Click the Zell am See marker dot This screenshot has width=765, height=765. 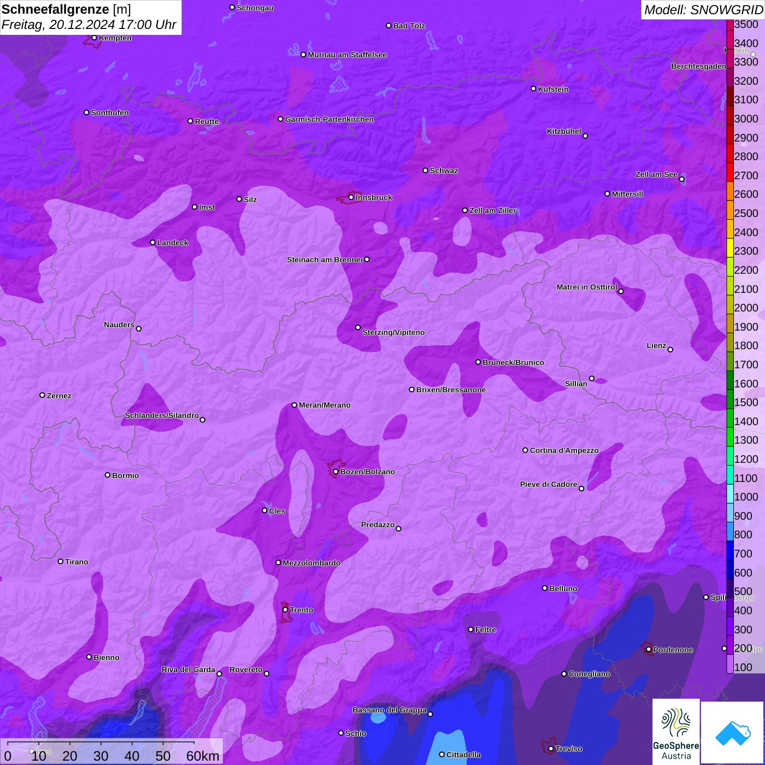pyautogui.click(x=682, y=179)
